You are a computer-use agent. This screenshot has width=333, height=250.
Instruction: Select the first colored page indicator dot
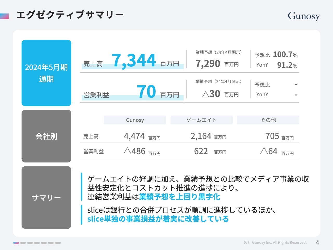click(x=16, y=243)
